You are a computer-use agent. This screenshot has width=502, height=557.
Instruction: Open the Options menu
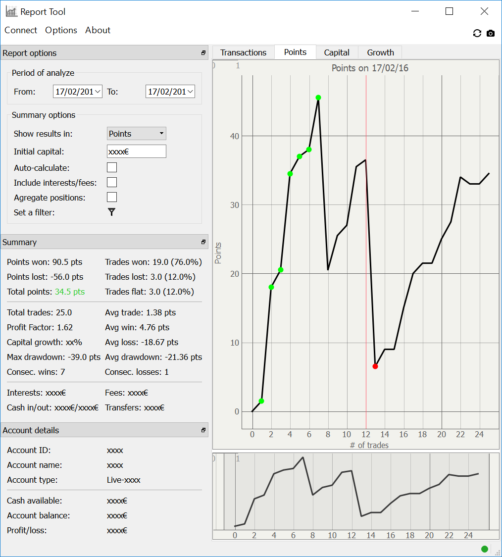click(x=61, y=30)
